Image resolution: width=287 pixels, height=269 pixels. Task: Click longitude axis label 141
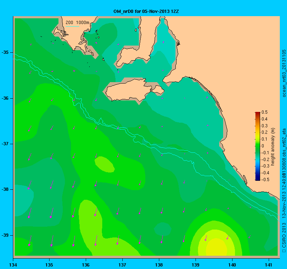269,265
